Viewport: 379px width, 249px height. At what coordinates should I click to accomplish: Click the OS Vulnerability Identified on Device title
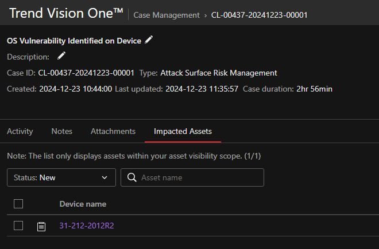74,41
